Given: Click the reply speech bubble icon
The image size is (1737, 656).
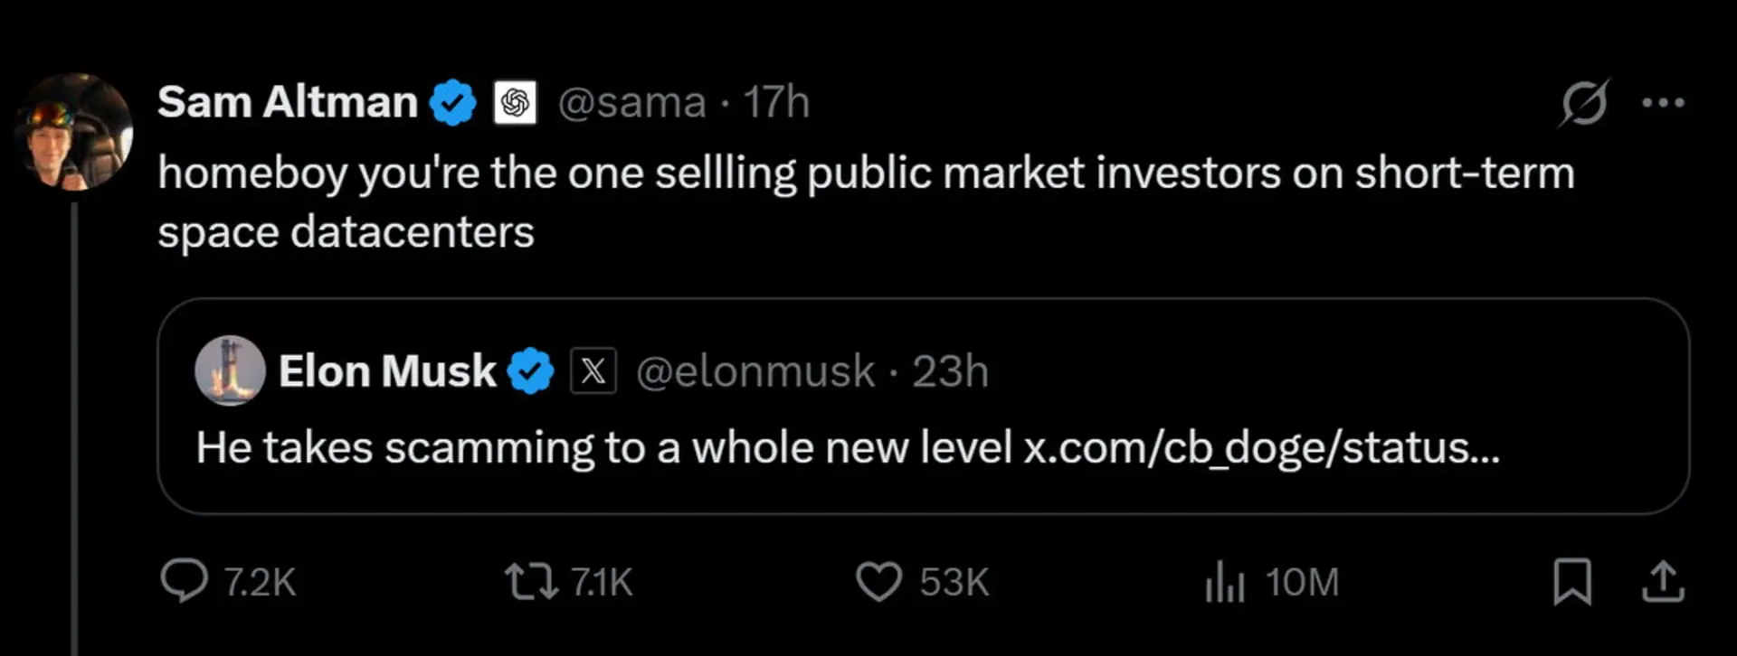Looking at the screenshot, I should pyautogui.click(x=184, y=581).
